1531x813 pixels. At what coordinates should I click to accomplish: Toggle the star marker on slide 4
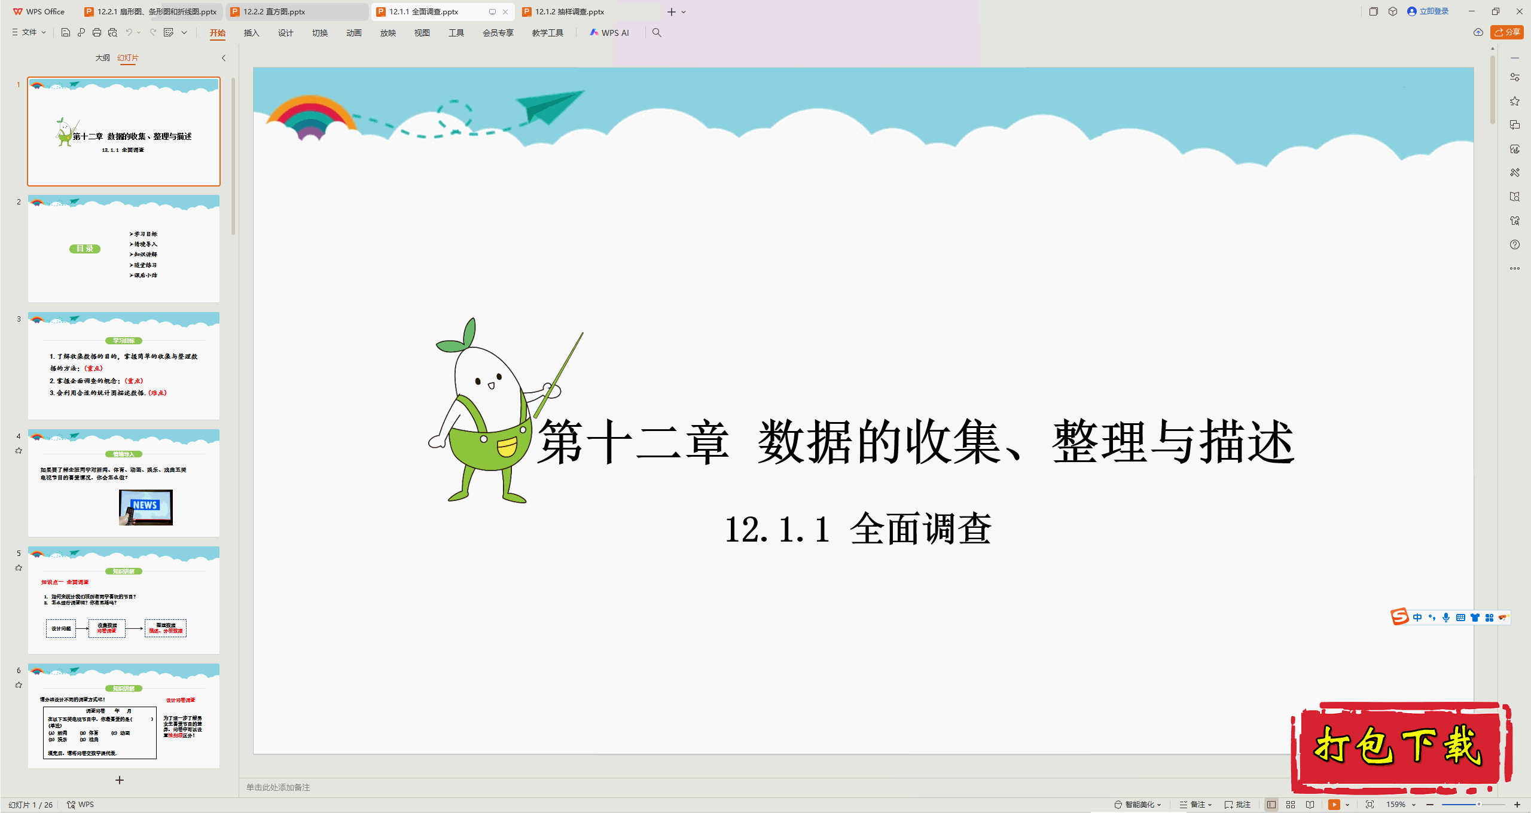point(19,451)
